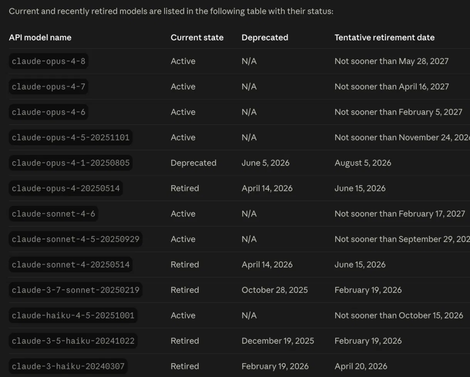Image resolution: width=470 pixels, height=377 pixels.
Task: Select the claude-opus-4-1-20250805 model name
Action: pos(71,163)
